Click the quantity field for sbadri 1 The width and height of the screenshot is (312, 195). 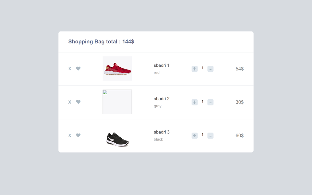pos(202,68)
